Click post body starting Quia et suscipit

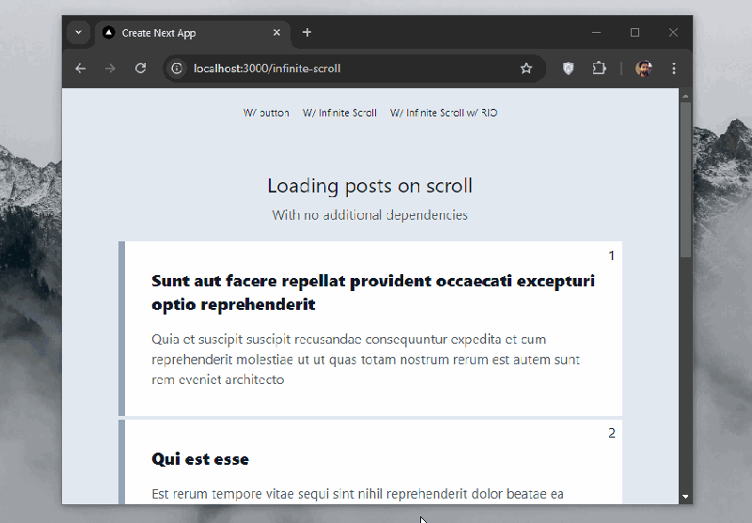coord(366,360)
